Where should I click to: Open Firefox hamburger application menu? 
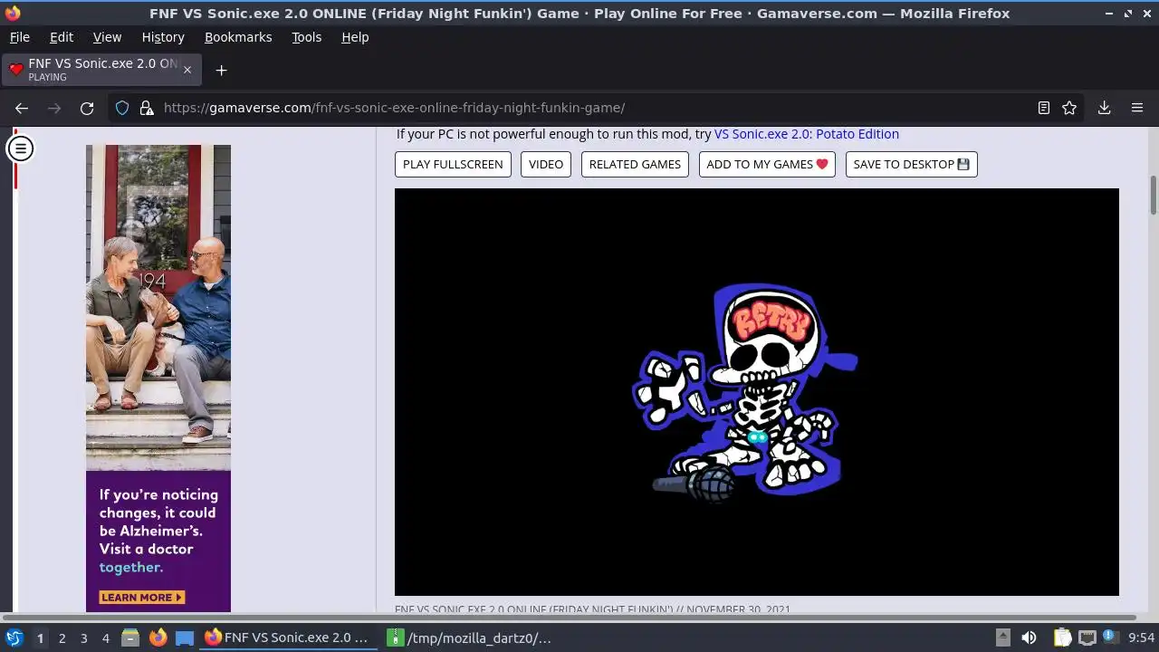point(1137,108)
